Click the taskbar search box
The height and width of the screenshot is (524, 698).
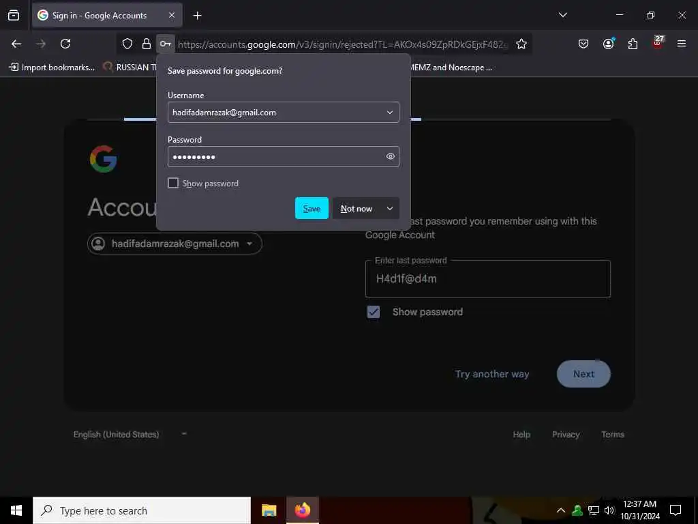click(142, 510)
